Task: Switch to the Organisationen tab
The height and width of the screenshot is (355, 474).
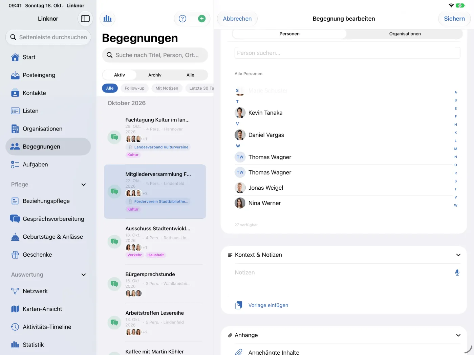Action: pos(405,34)
